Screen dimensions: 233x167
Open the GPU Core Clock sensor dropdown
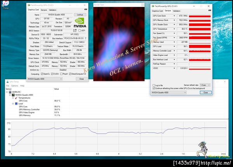[x=174, y=16]
